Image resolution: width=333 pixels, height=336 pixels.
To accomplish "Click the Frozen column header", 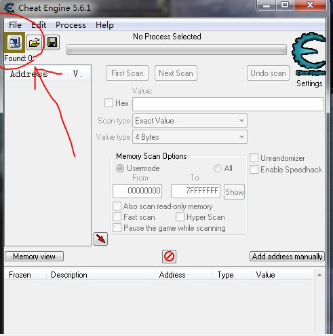I will coord(25,275).
